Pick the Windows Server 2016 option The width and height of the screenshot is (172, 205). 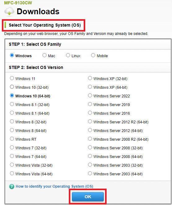coord(90,113)
